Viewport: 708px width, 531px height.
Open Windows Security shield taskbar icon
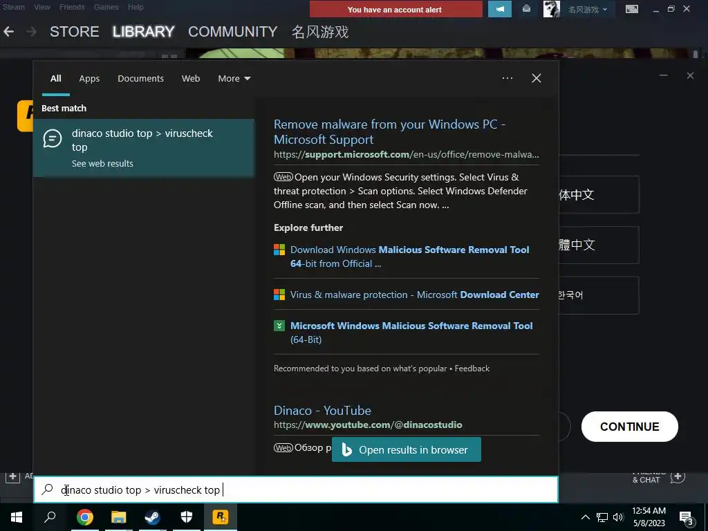pyautogui.click(x=187, y=517)
